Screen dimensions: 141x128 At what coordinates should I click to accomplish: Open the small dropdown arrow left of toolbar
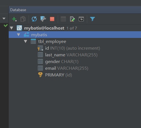(x=4, y=18)
